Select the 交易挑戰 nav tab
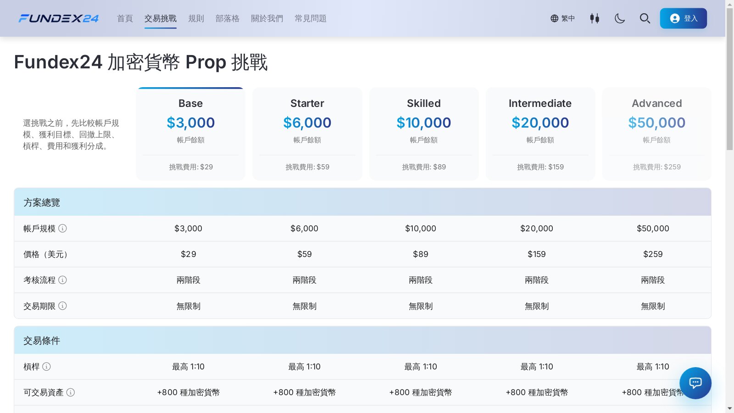734x413 pixels. pos(161,18)
